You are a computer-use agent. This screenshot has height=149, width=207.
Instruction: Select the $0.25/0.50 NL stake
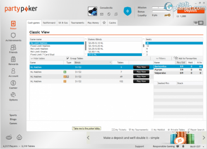115,49
